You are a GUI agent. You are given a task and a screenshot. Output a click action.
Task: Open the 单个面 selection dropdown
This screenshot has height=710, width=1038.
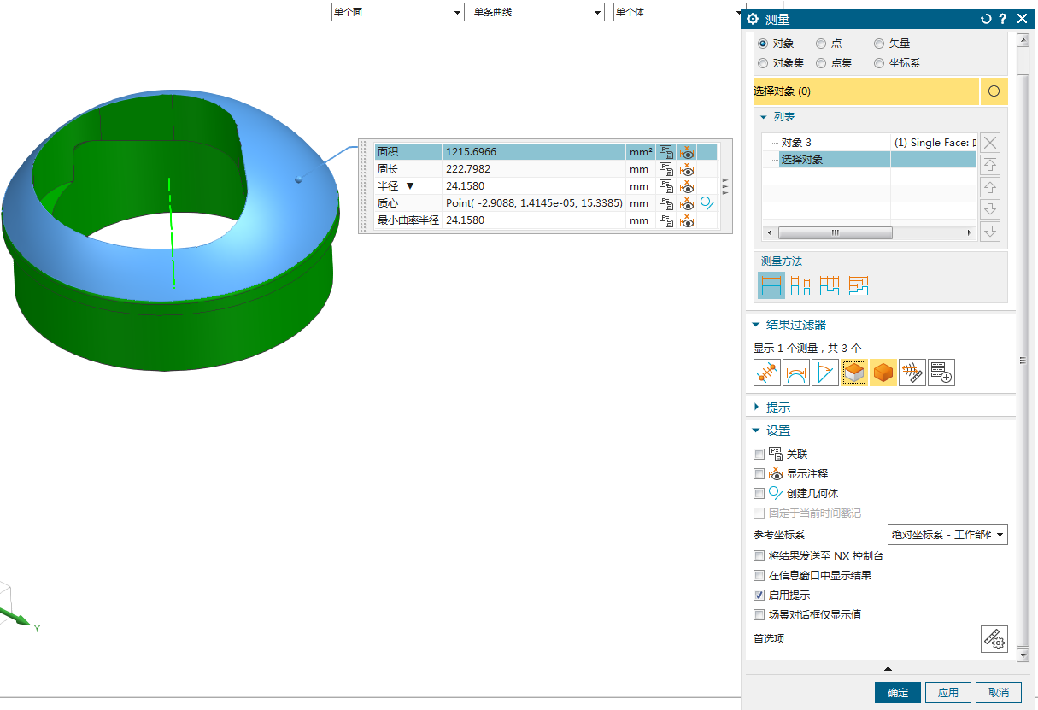(396, 13)
